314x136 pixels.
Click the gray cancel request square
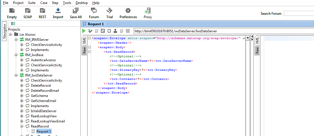(128, 31)
